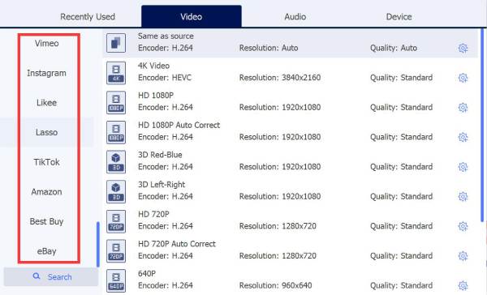Open settings gear for 640P preset
This screenshot has height=295, width=487.
[x=463, y=285]
